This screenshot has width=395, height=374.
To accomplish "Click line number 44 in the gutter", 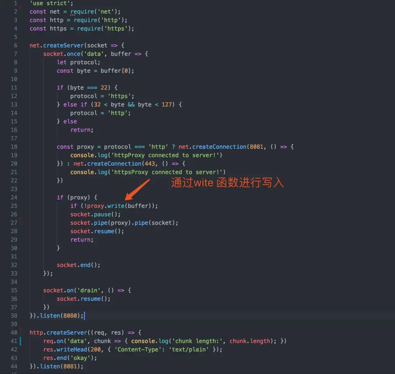I will [x=14, y=366].
